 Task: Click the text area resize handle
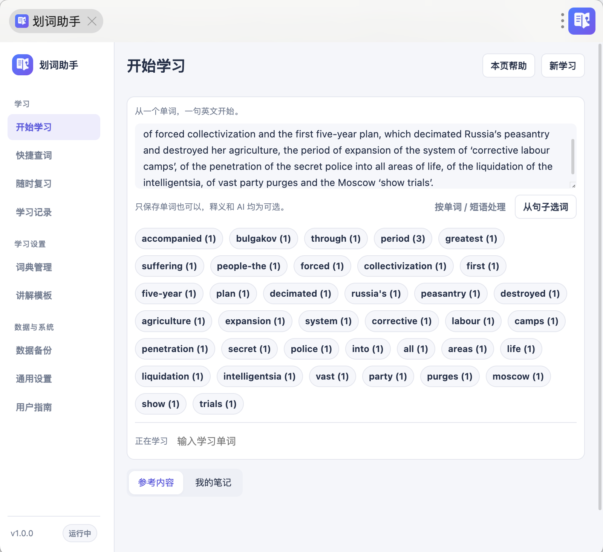tap(573, 185)
